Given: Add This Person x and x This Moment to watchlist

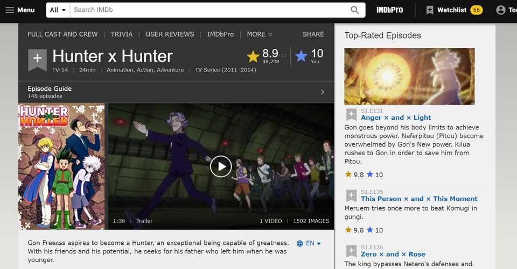Looking at the screenshot, I should [352, 195].
